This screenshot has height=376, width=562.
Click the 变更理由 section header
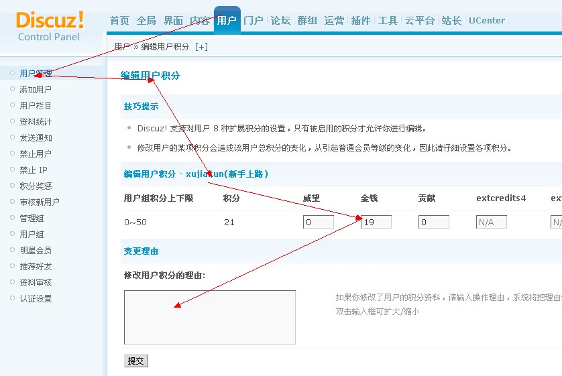coord(142,251)
